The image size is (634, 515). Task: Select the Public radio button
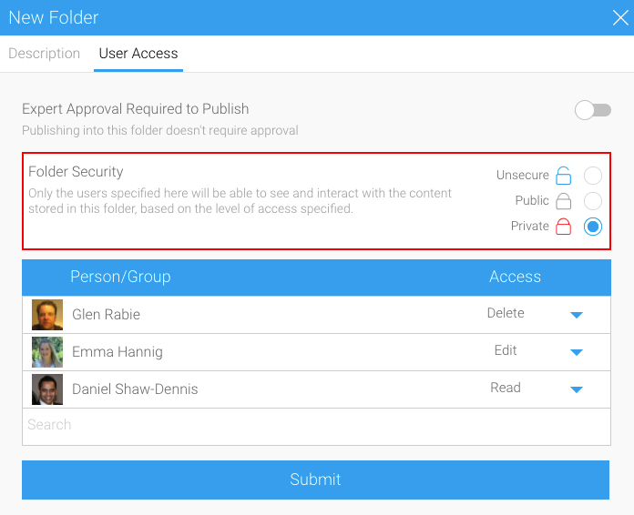tap(593, 201)
